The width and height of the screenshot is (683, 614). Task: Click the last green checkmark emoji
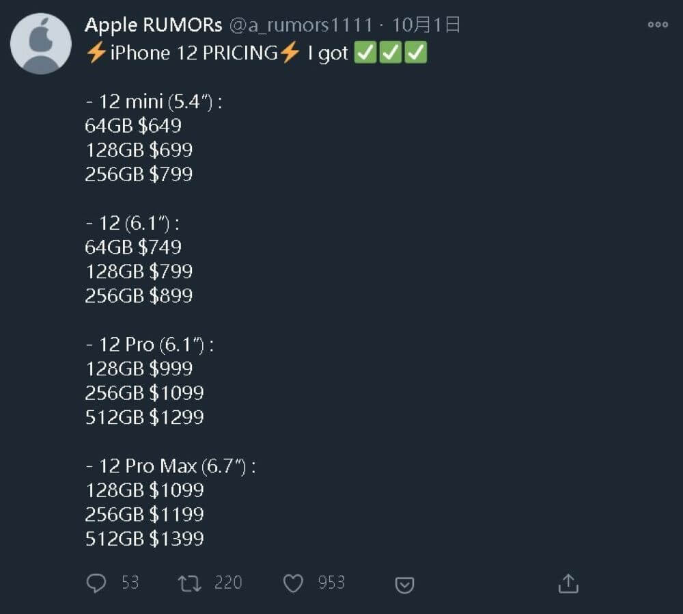click(415, 53)
